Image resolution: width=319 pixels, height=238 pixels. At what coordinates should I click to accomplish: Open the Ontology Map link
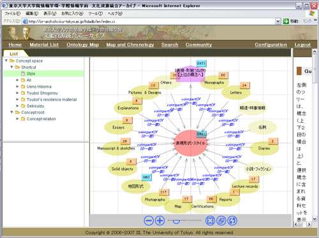pos(83,45)
